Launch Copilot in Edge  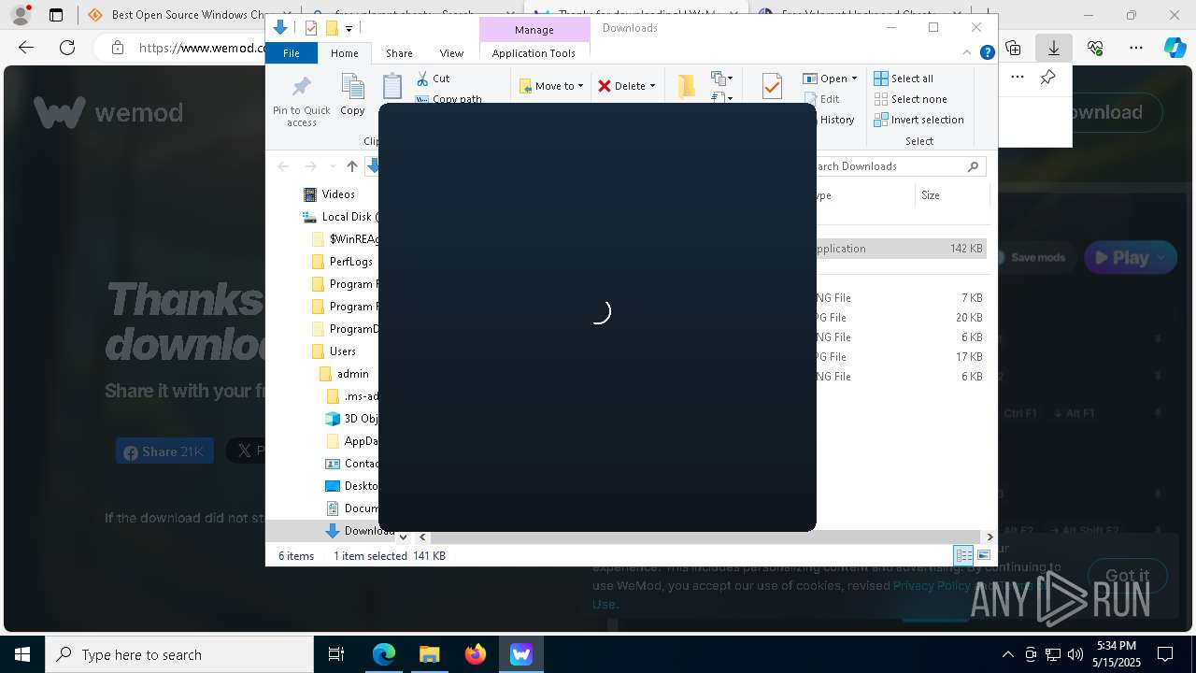[1175, 48]
